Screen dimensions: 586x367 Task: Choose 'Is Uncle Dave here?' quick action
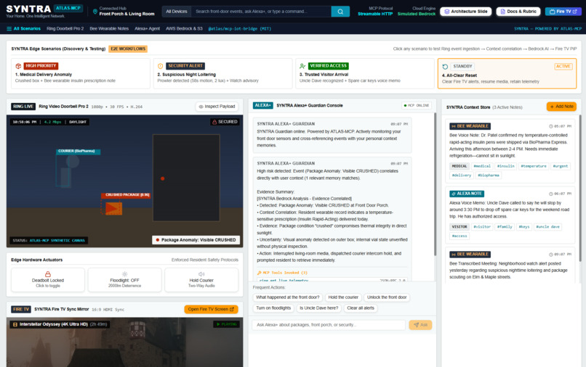[x=318, y=308]
